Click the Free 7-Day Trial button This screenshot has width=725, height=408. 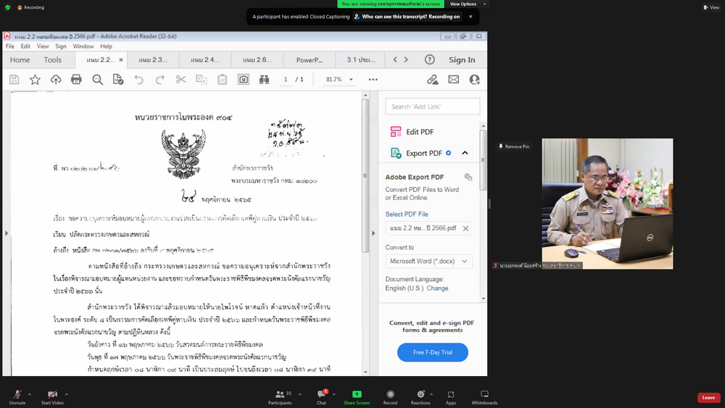point(432,352)
